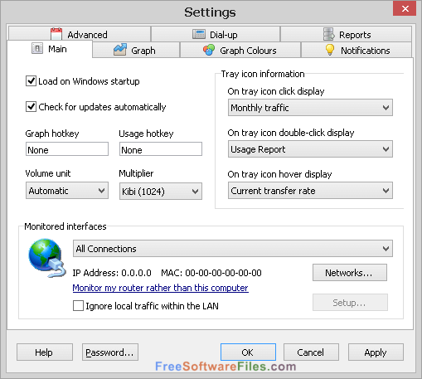Open the Graph Colours tab
Screen dimensions: 422x379
click(240, 51)
